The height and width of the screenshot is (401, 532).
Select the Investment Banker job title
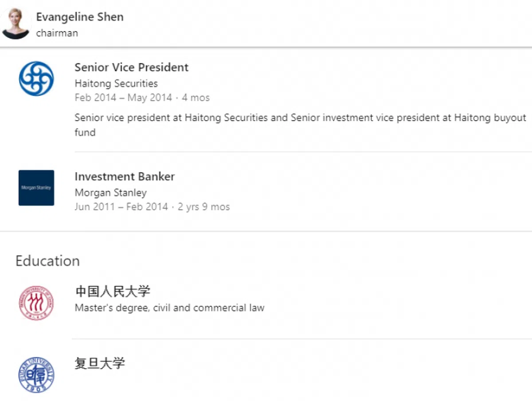pyautogui.click(x=125, y=177)
